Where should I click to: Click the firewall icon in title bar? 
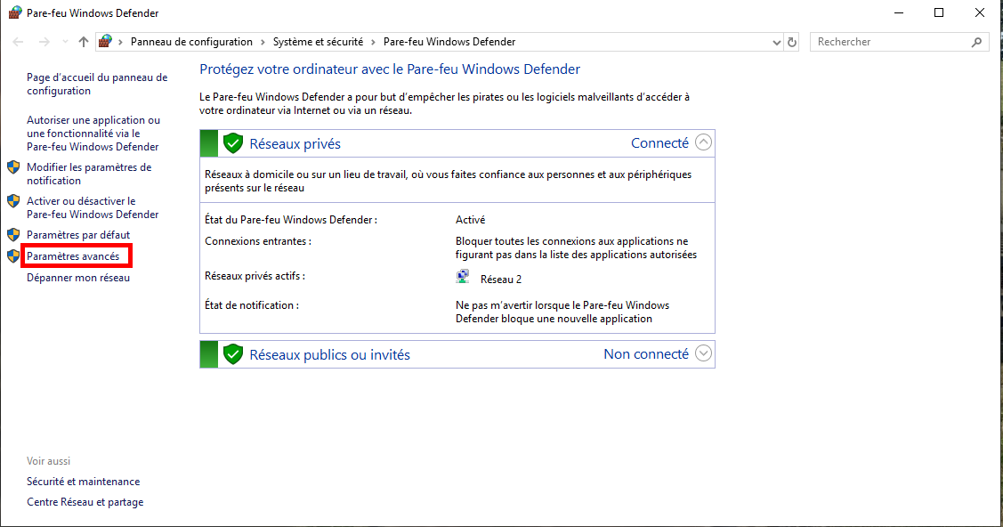[x=15, y=12]
